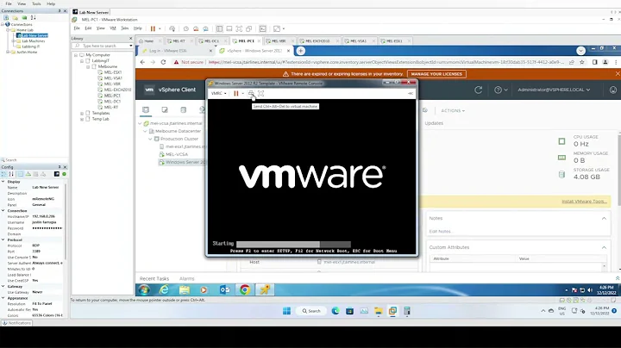Toggle Workstation thumbnail bar view icon
Image resolution: width=621 pixels, height=348 pixels.
point(229,29)
